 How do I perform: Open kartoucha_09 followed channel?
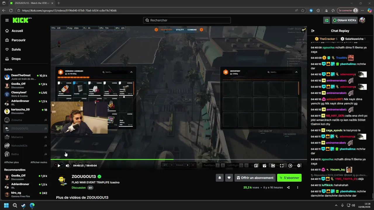(x=26, y=111)
